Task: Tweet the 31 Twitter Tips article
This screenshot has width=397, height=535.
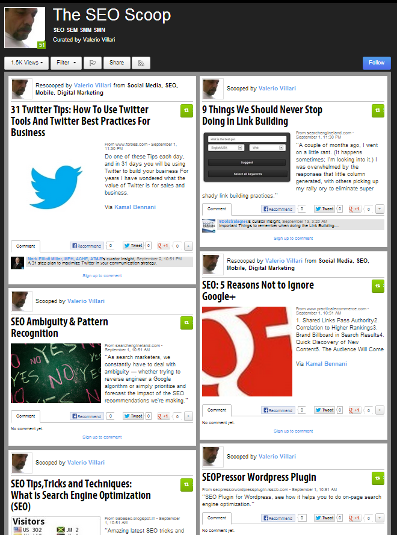Action: point(134,246)
